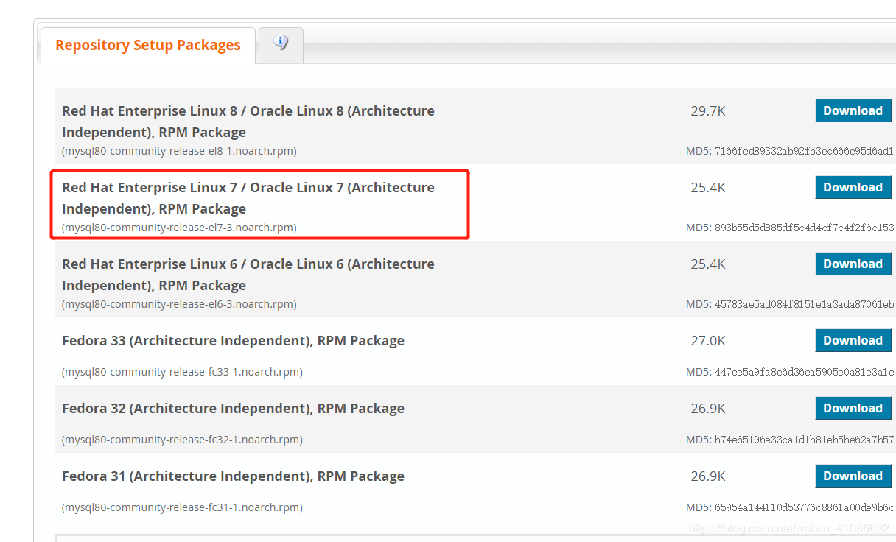Download the Fedora 32 RPM package
The width and height of the screenshot is (896, 542).
coord(853,408)
